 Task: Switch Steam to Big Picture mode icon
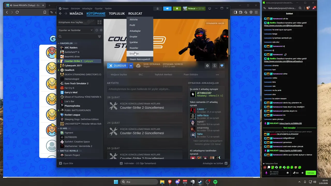click(209, 9)
